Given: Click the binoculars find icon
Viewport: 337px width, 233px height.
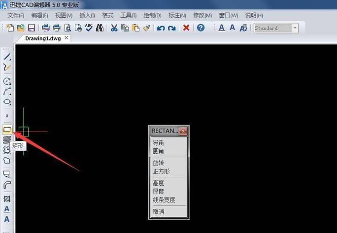Looking at the screenshot, I should tap(100, 28).
